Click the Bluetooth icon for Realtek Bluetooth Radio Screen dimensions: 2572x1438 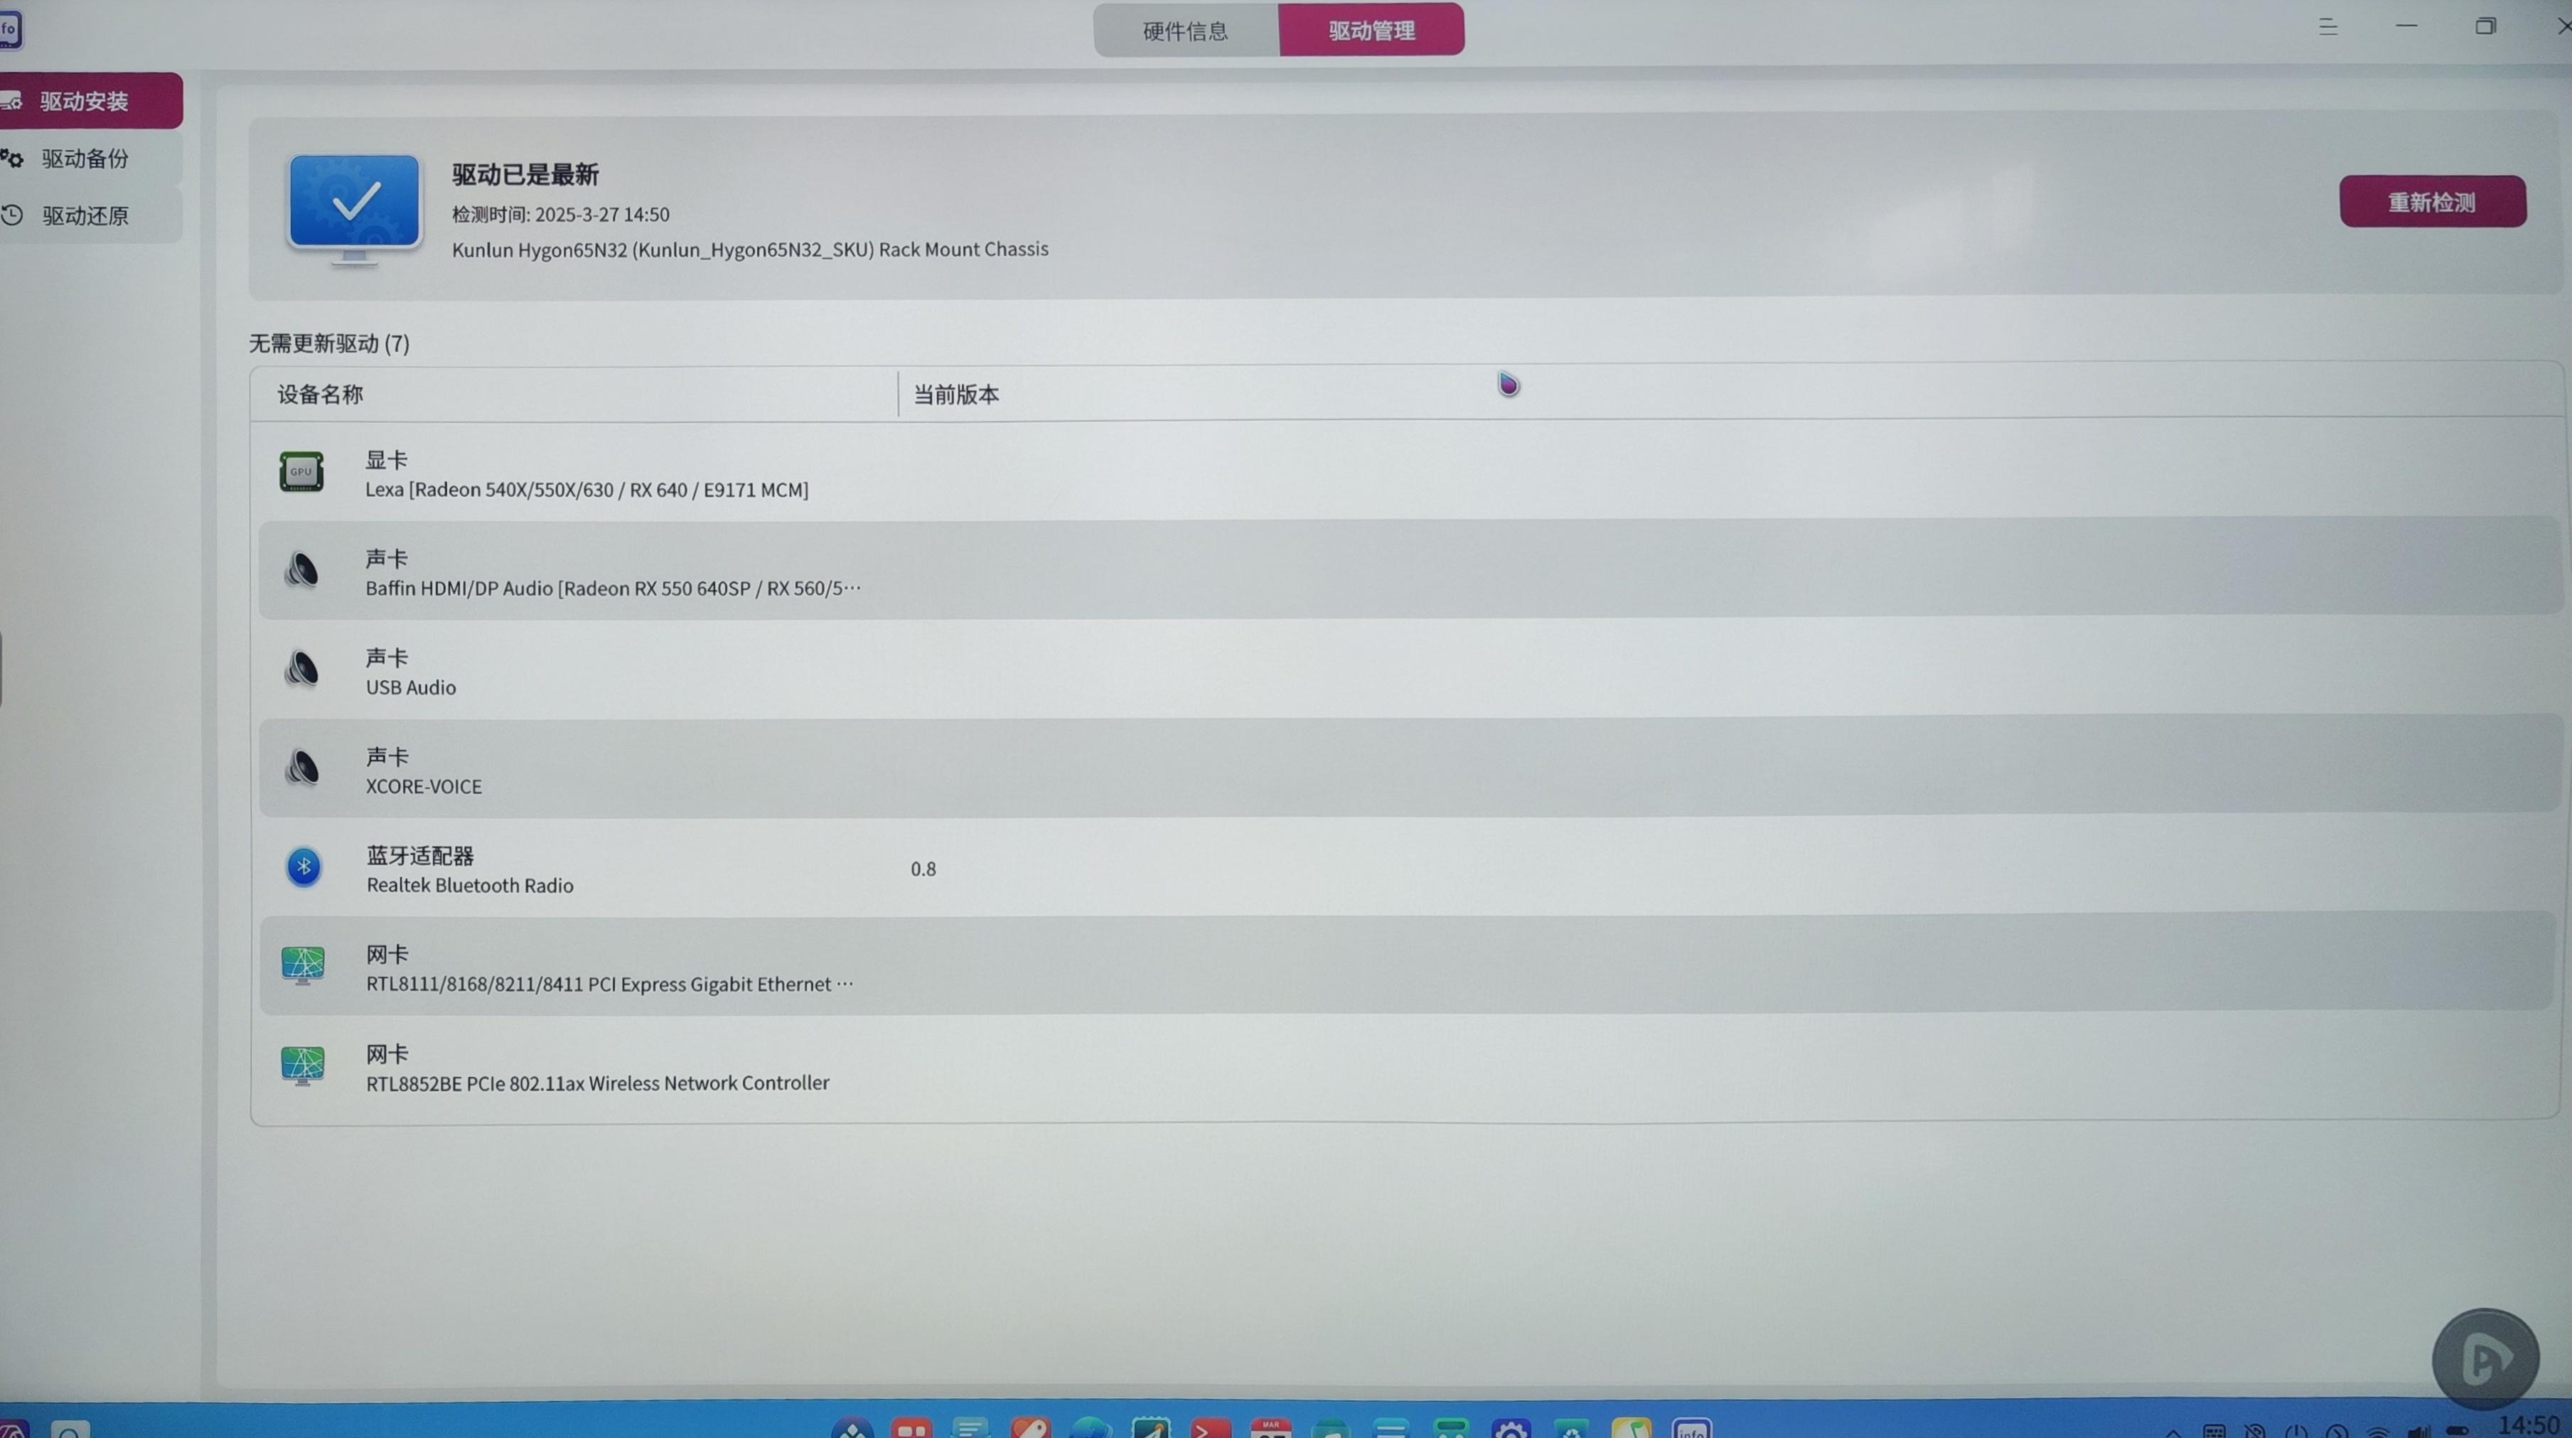tap(304, 866)
